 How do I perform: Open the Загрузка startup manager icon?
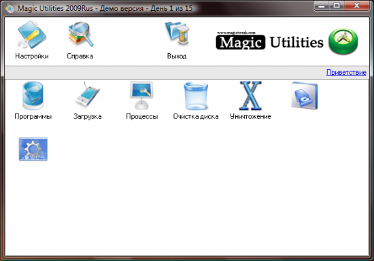click(88, 94)
